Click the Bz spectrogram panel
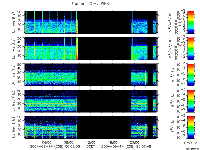The width and height of the screenshot is (200, 150). click(x=91, y=127)
